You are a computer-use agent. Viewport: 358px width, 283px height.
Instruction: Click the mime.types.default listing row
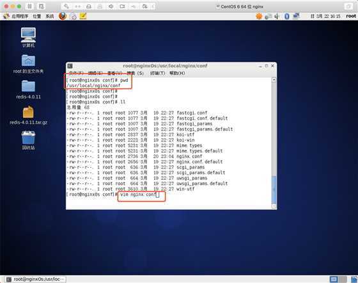144,151
